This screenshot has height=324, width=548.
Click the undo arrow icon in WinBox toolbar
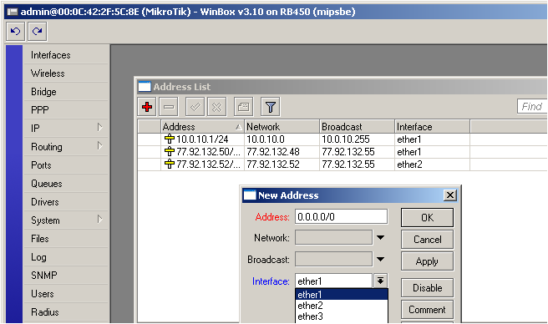[15, 32]
